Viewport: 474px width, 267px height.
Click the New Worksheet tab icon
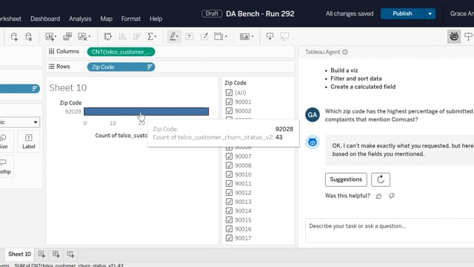pyautogui.click(x=41, y=254)
